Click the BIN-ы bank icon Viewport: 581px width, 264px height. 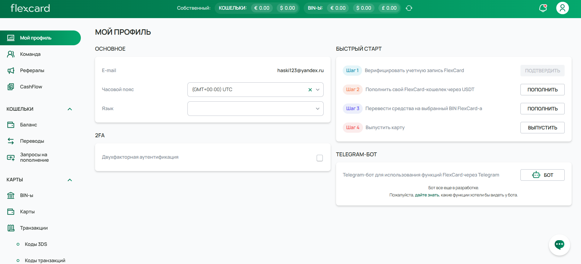11,195
